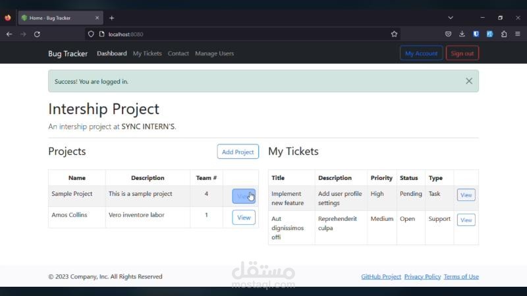Screen dimensions: 527x296
Task: Click the SYNC INTERN'S text
Action: [x=149, y=127]
